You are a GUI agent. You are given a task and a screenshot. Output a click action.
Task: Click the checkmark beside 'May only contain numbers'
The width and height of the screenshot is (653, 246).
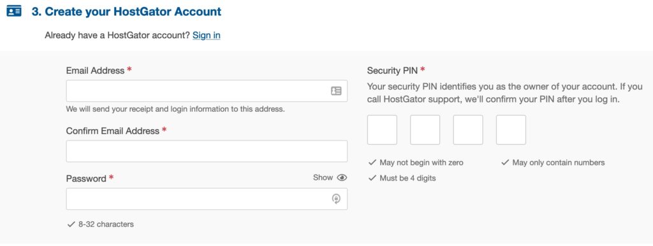(505, 162)
